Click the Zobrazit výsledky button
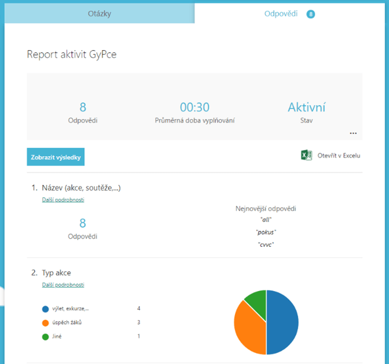Viewport: 389px width, 364px height. point(55,157)
